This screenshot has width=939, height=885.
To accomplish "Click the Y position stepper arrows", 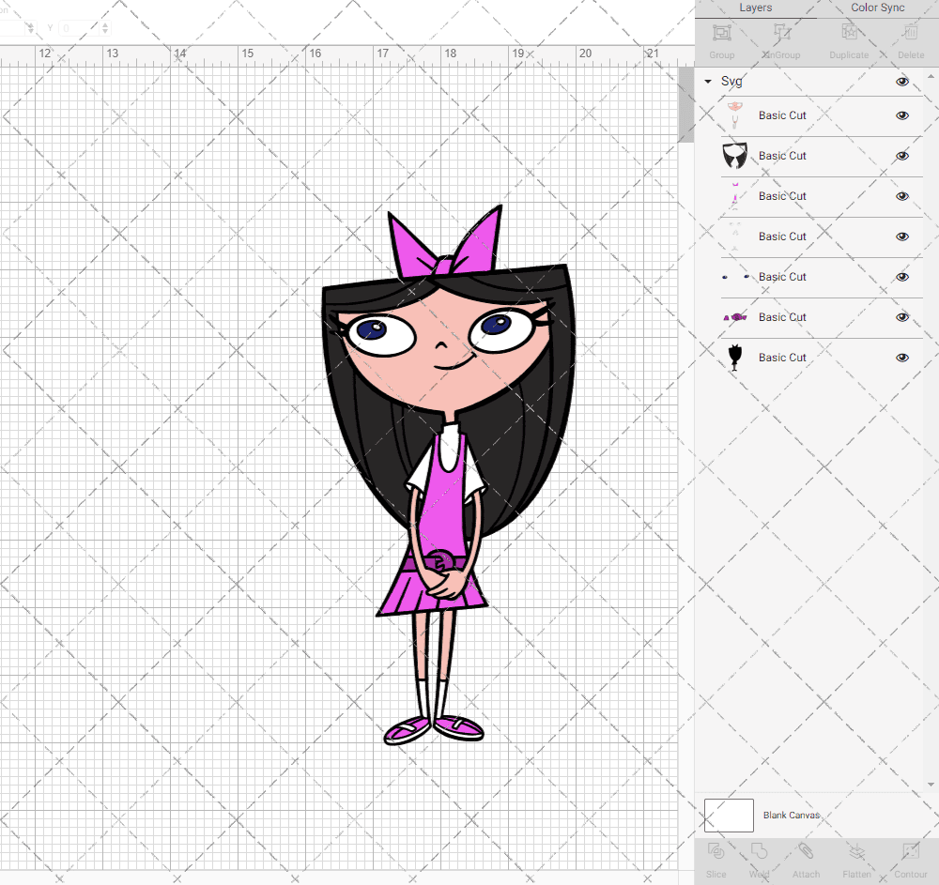I will point(105,28).
